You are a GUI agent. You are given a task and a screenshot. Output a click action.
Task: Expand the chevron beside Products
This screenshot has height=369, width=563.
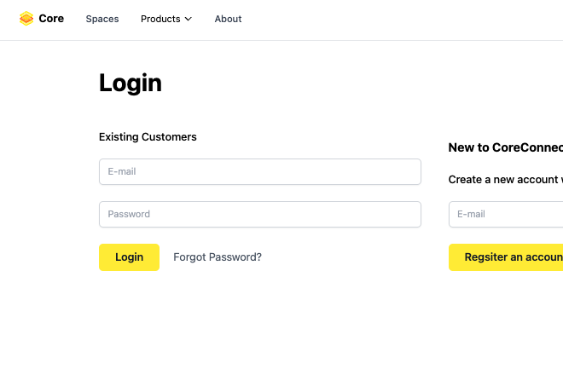coord(189,19)
